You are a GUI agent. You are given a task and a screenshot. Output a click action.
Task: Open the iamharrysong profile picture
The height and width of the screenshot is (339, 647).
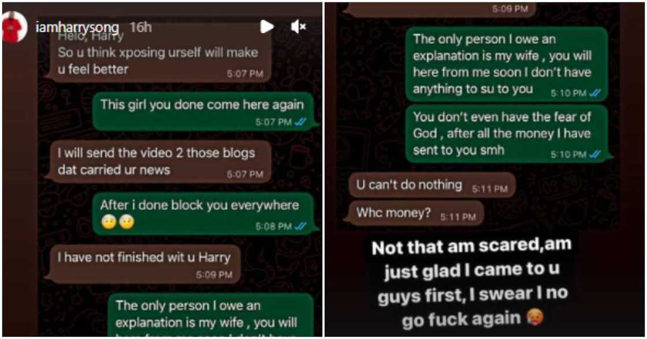(x=14, y=27)
